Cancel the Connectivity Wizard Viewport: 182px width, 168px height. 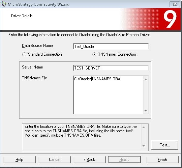55,160
